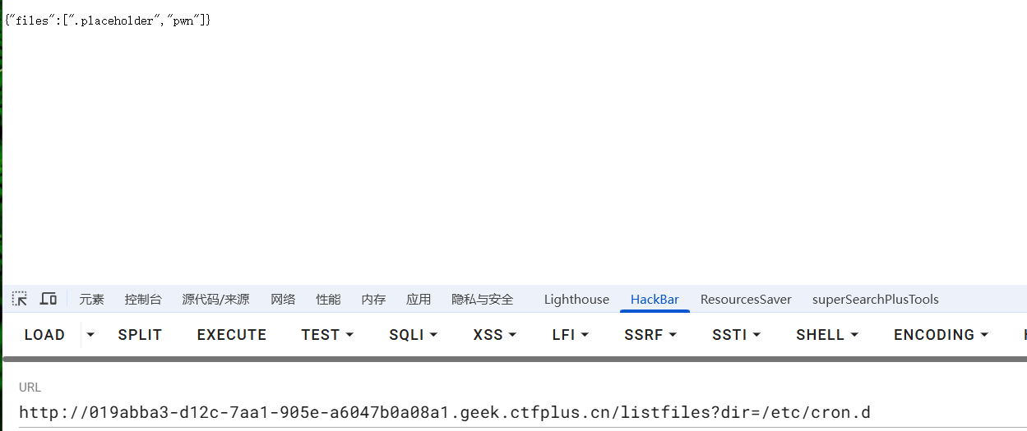Activate the inspect element picker icon
Screen dimensions: 1027x431
click(x=20, y=299)
